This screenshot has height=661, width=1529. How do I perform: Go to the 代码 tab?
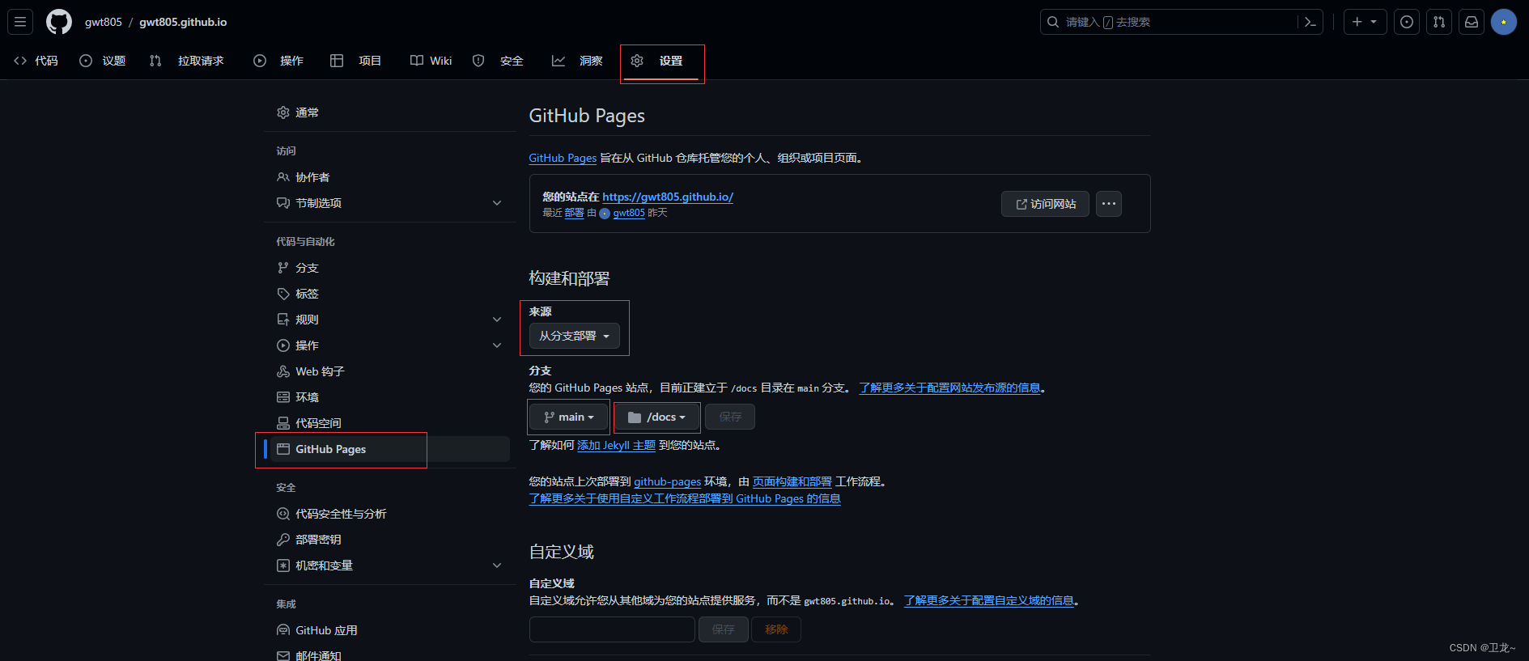tap(36, 61)
